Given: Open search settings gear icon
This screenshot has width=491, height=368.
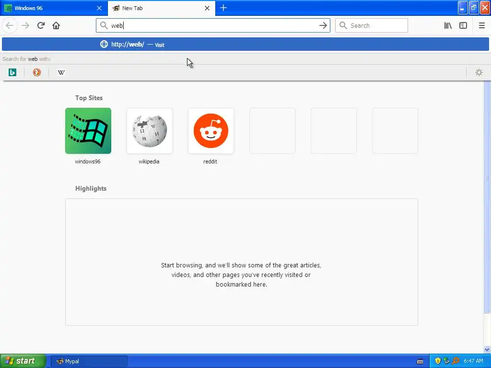Looking at the screenshot, I should click(479, 73).
